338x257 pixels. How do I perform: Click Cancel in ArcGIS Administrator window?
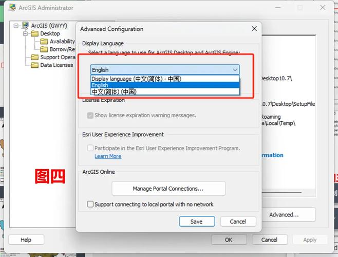[x=270, y=240]
